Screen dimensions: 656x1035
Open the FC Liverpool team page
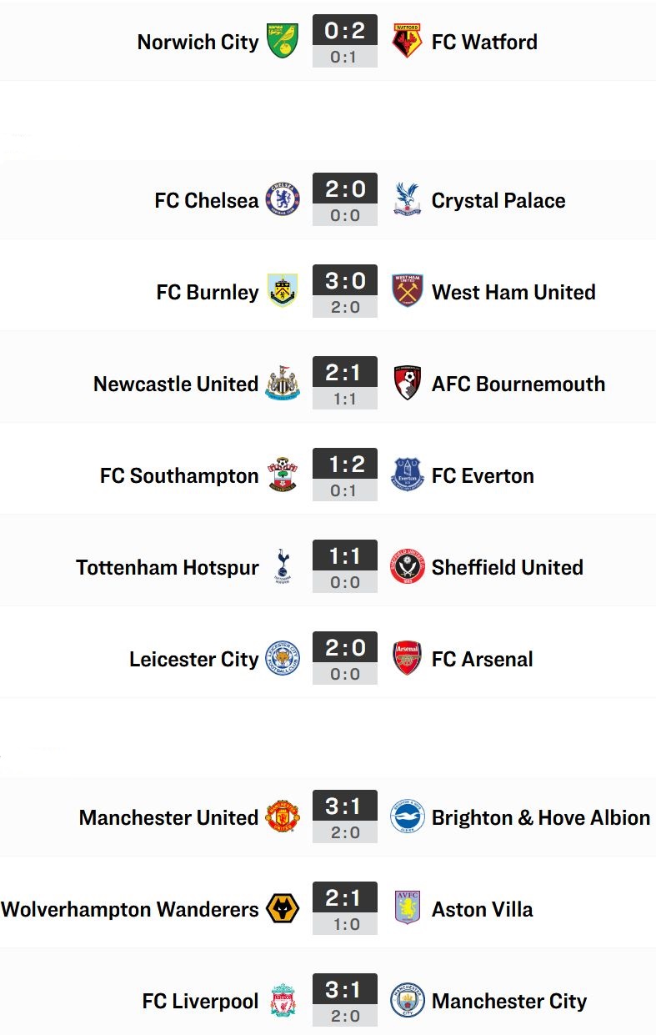click(x=200, y=1001)
